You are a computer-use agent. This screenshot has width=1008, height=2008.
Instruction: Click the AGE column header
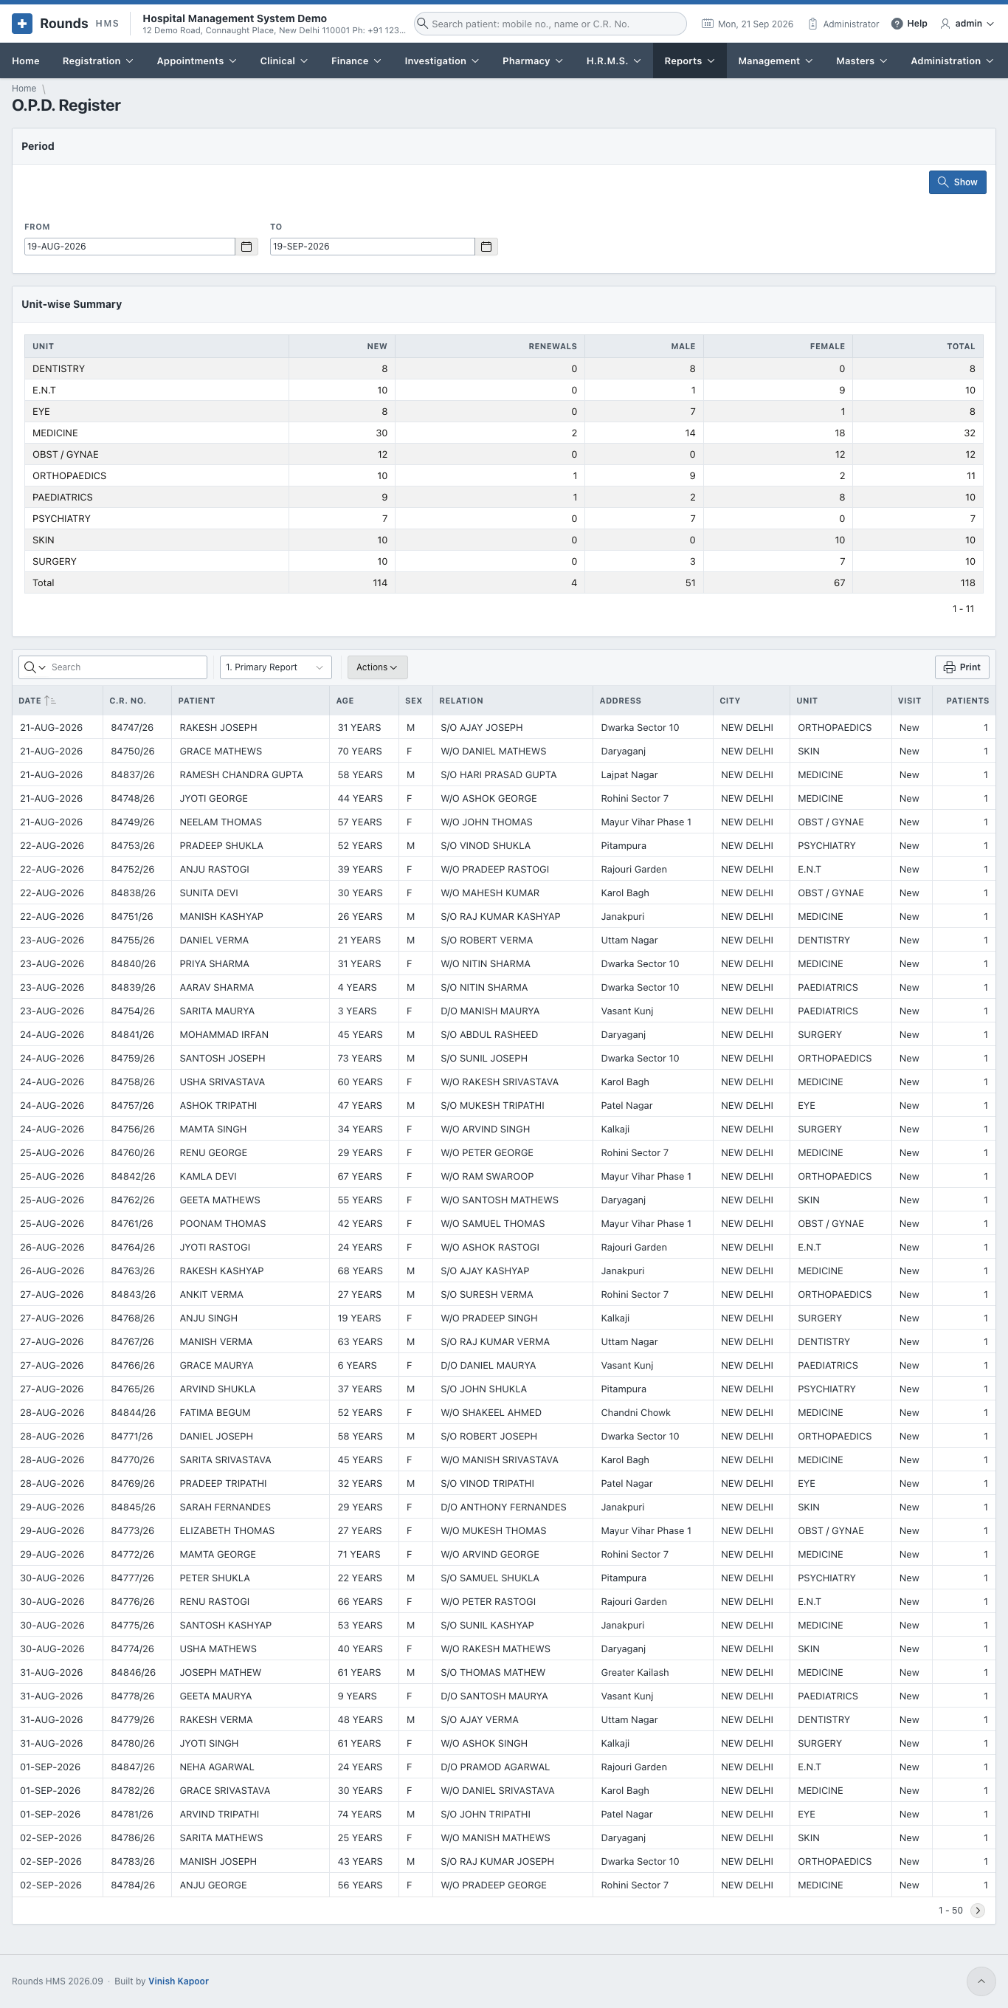(345, 701)
